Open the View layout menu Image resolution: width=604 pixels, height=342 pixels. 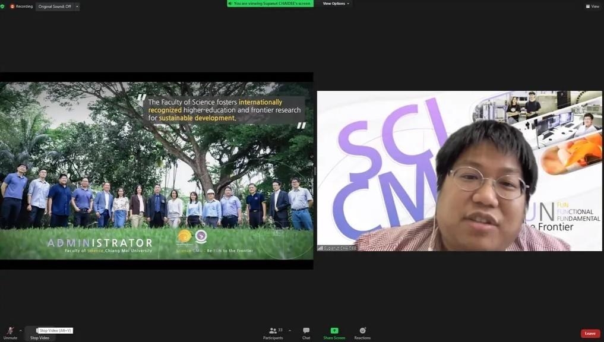[592, 7]
